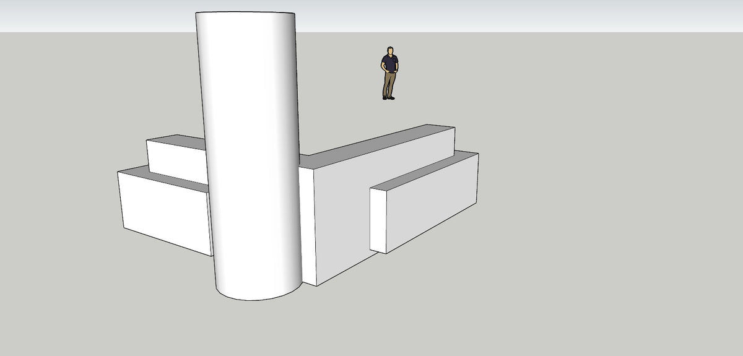The image size is (743, 356).
Task: Select the front face of upper left box
Action: 177,162
